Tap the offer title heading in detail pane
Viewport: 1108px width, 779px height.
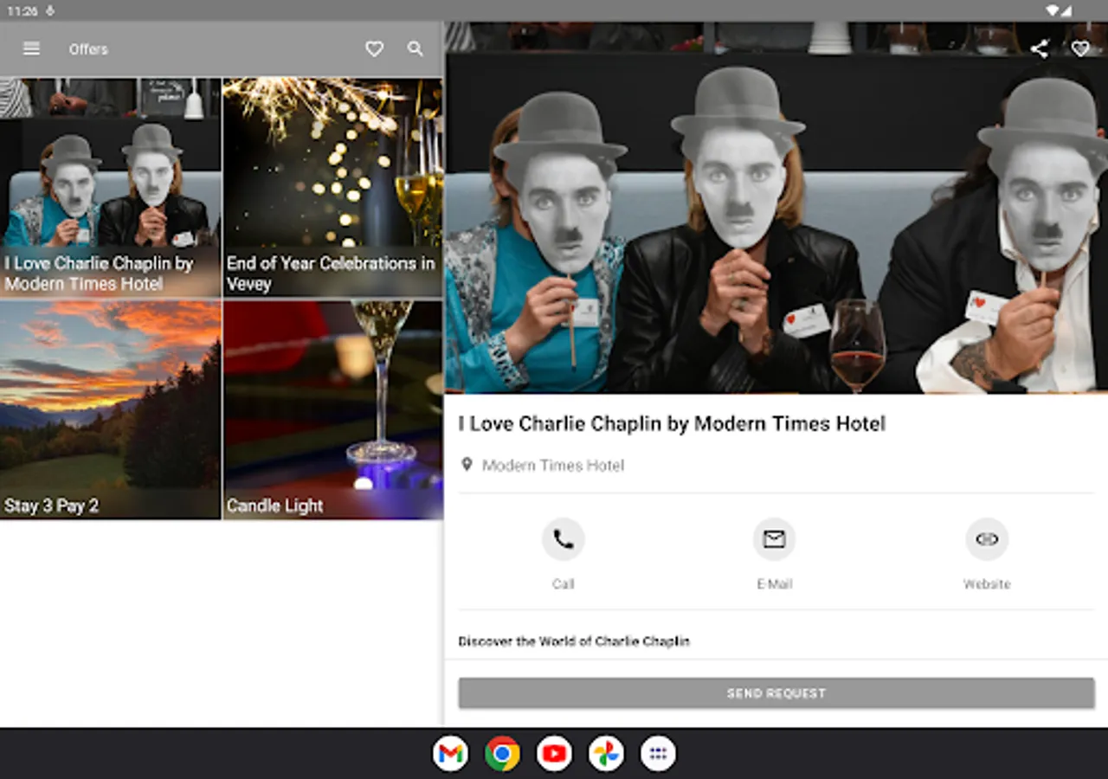[672, 424]
